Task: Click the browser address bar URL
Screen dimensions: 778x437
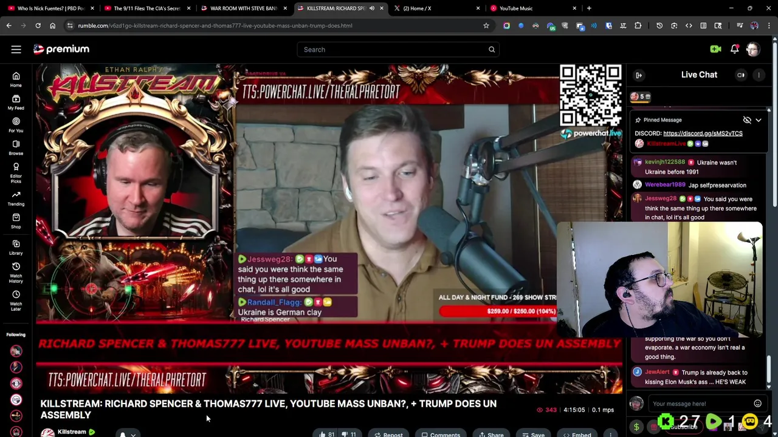Action: click(215, 25)
